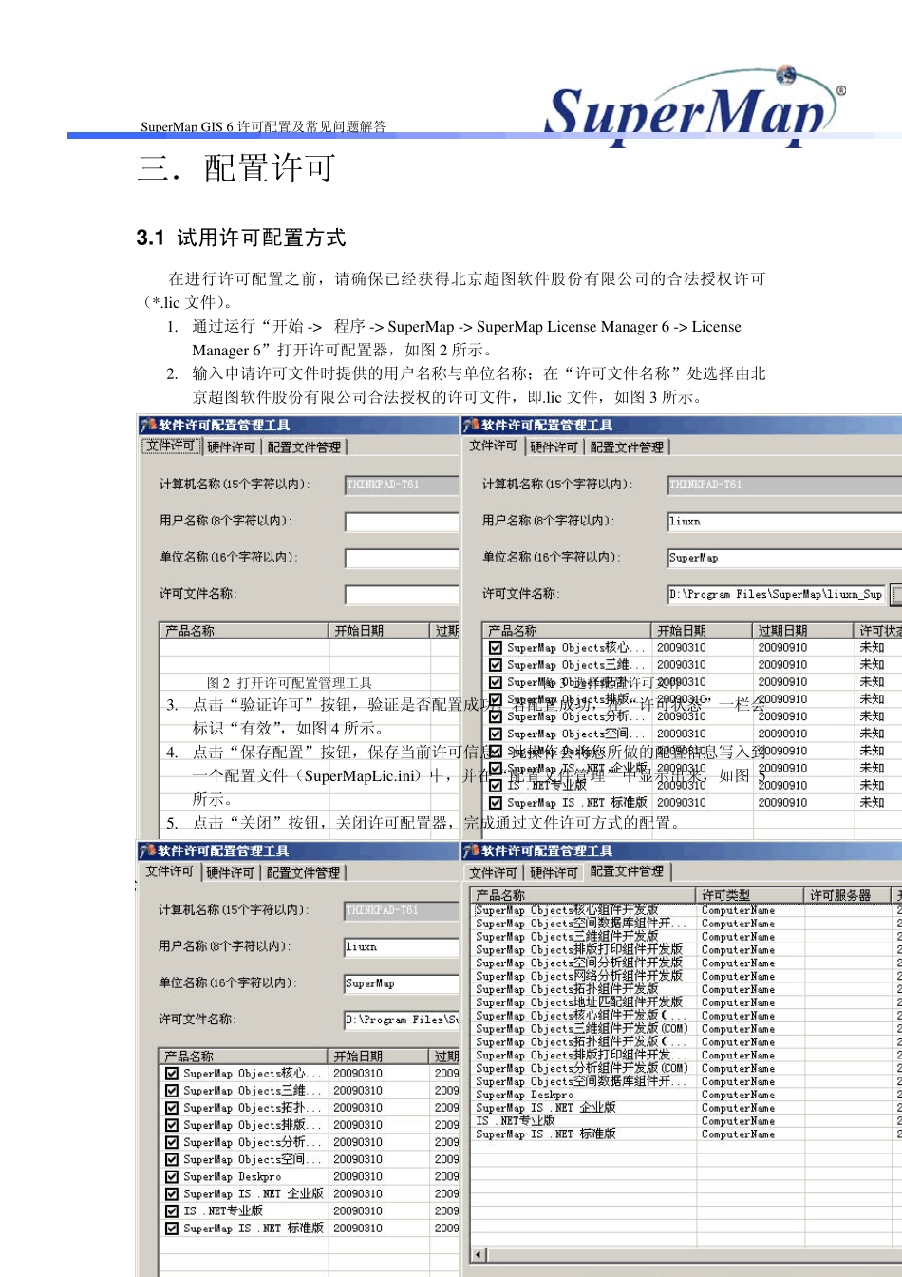The height and width of the screenshot is (1277, 902).
Task: Uncheck Objects排版 row in the lower-left window
Action: click(172, 1125)
